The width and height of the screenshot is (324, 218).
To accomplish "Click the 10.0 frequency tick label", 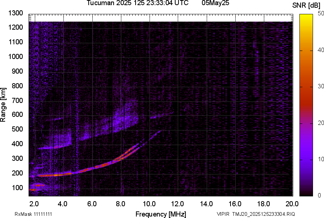I will click(x=149, y=204).
